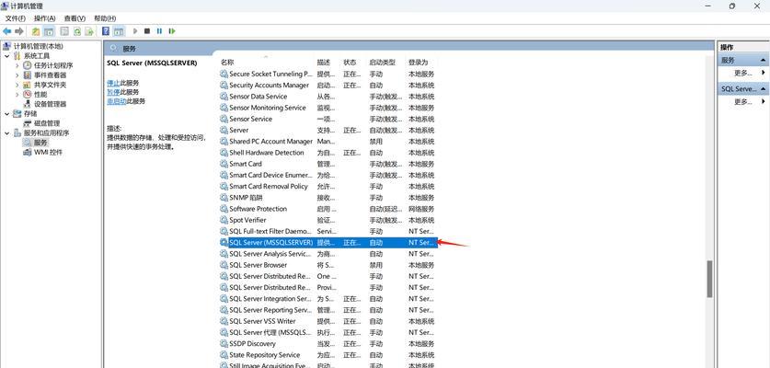Open the 操作(A) menu

point(45,18)
